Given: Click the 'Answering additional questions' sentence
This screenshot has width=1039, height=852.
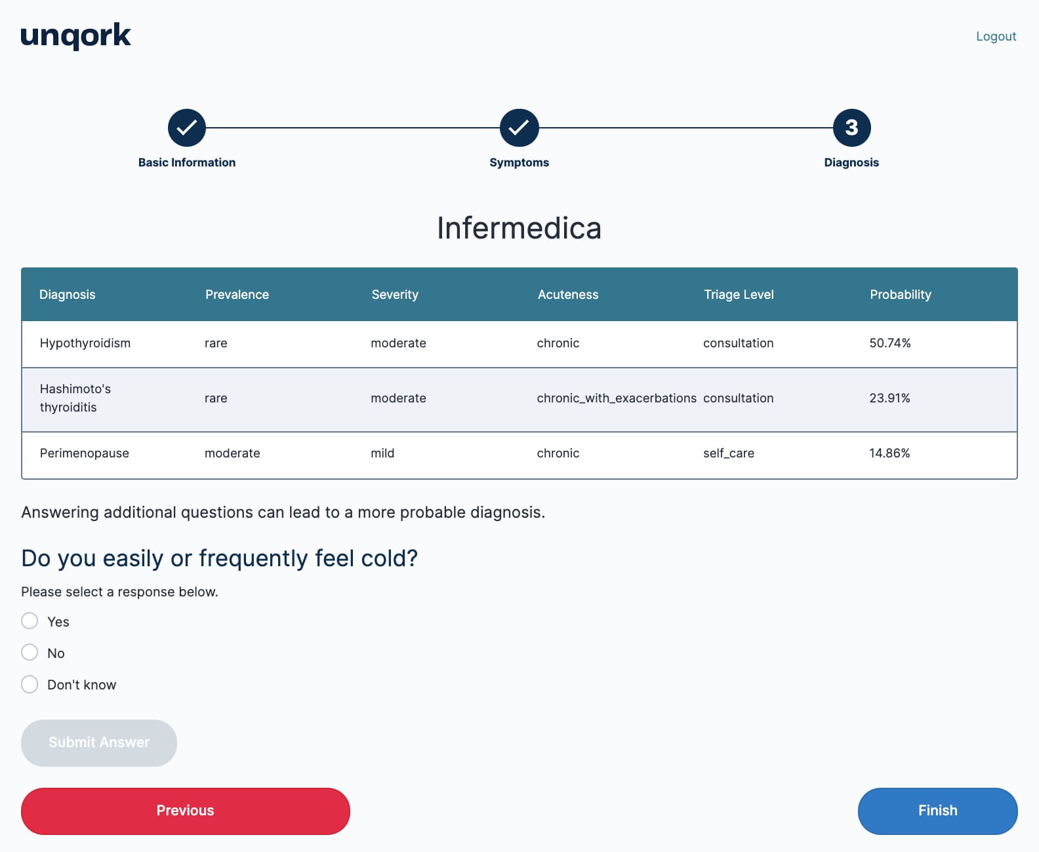Looking at the screenshot, I should pyautogui.click(x=283, y=513).
